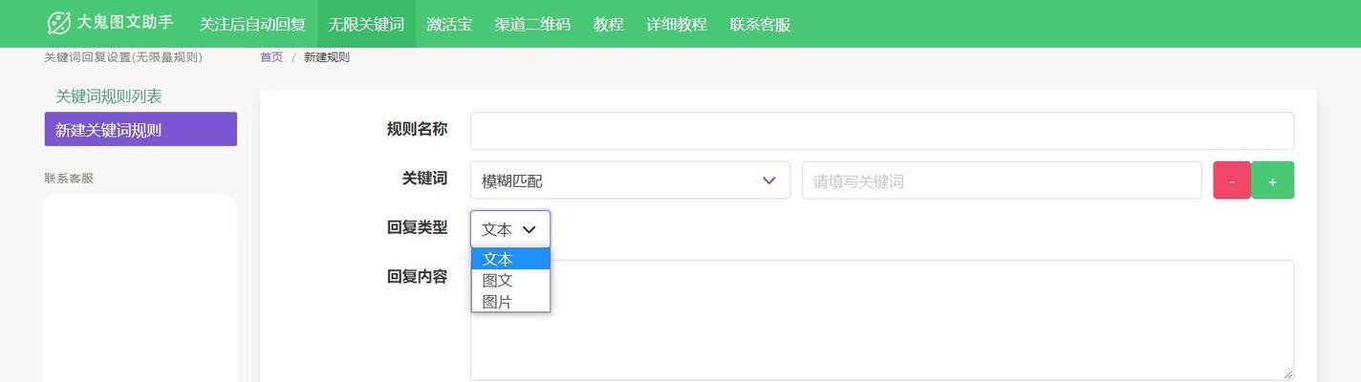This screenshot has width=1361, height=382.
Task: Go to 渠道二维码 page
Action: click(x=532, y=24)
